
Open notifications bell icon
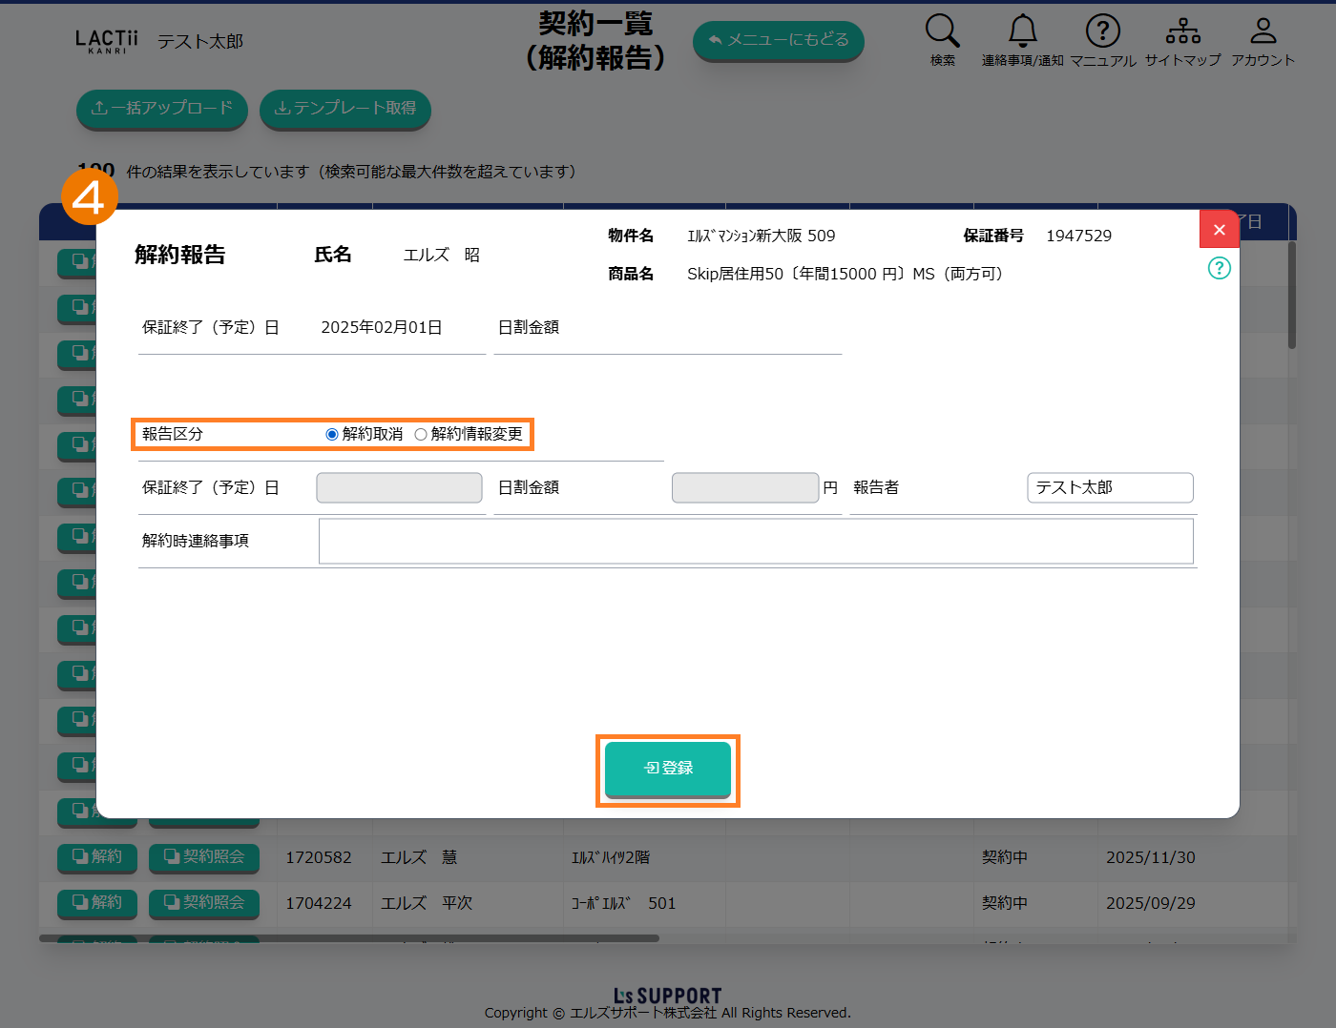(1022, 31)
